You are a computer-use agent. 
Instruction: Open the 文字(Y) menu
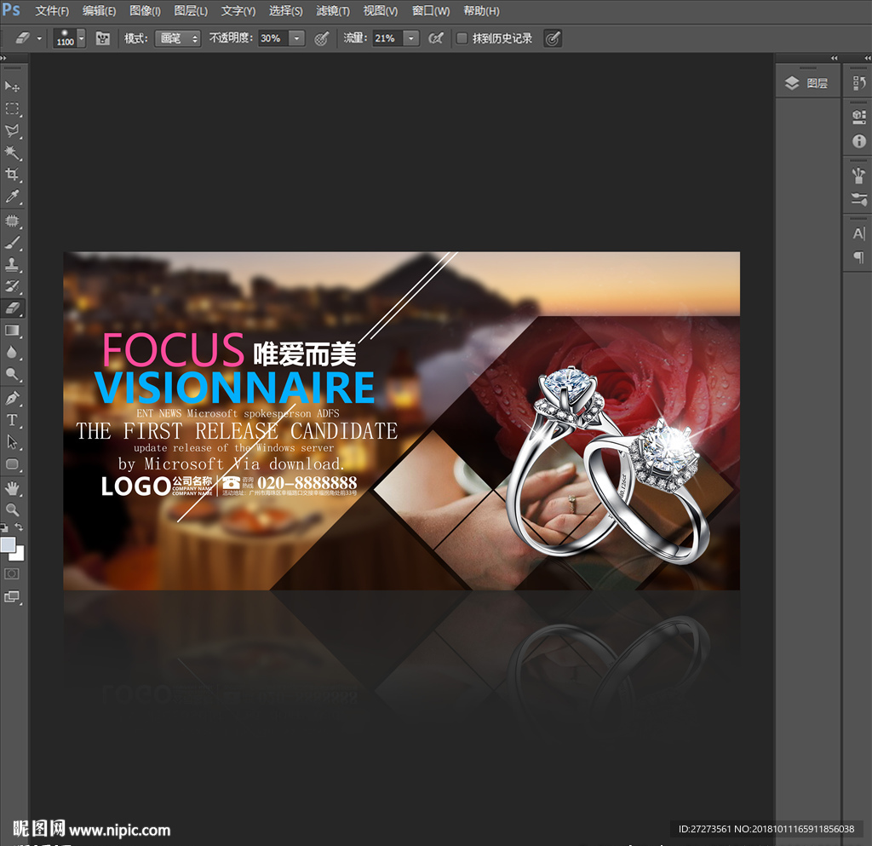(238, 11)
